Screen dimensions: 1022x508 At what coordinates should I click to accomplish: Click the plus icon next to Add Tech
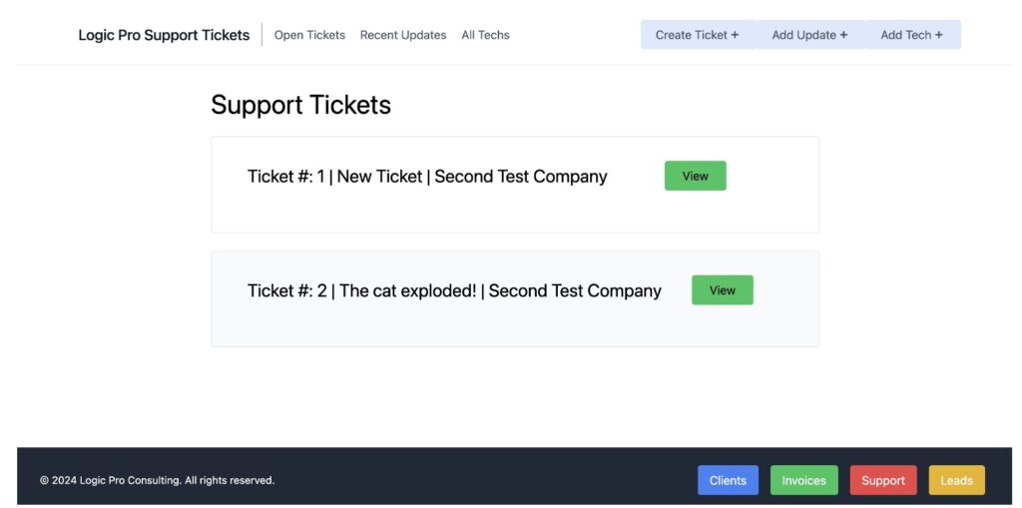coord(938,35)
